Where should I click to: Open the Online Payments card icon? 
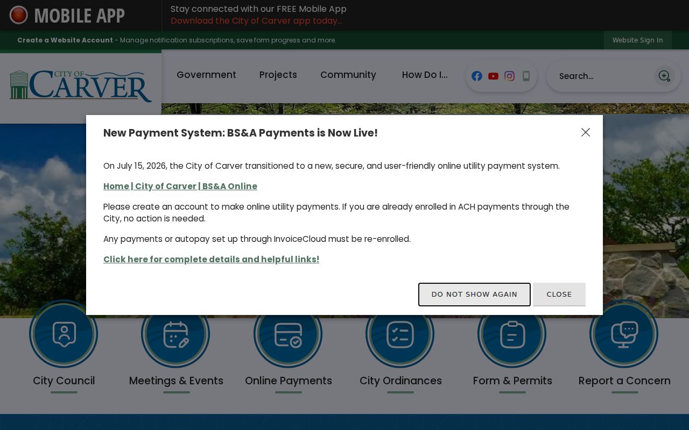(288, 334)
